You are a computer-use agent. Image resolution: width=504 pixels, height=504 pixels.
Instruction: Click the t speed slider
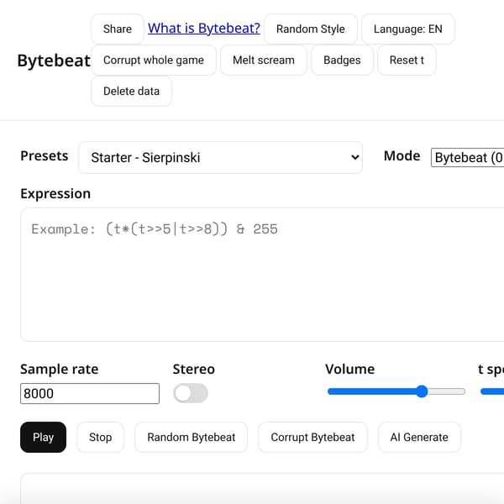pyautogui.click(x=492, y=391)
